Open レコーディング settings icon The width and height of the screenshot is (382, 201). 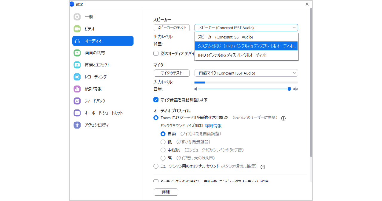coord(77,77)
